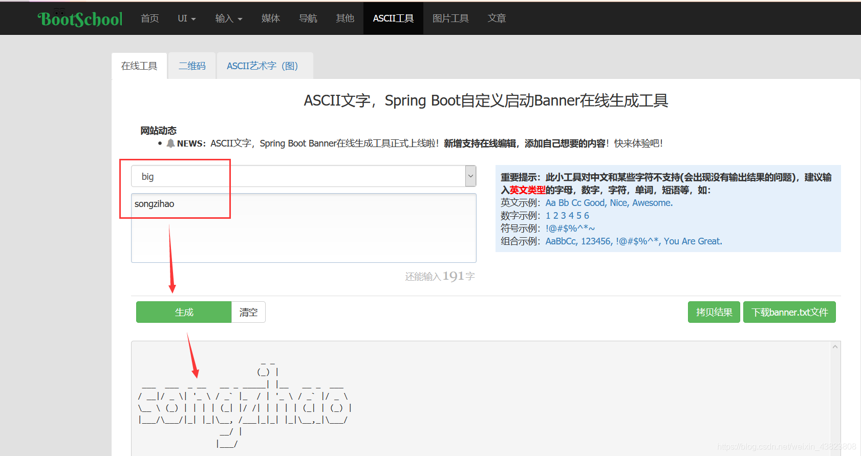Click the 网站动态 heading text
Image resolution: width=861 pixels, height=456 pixels.
159,131
